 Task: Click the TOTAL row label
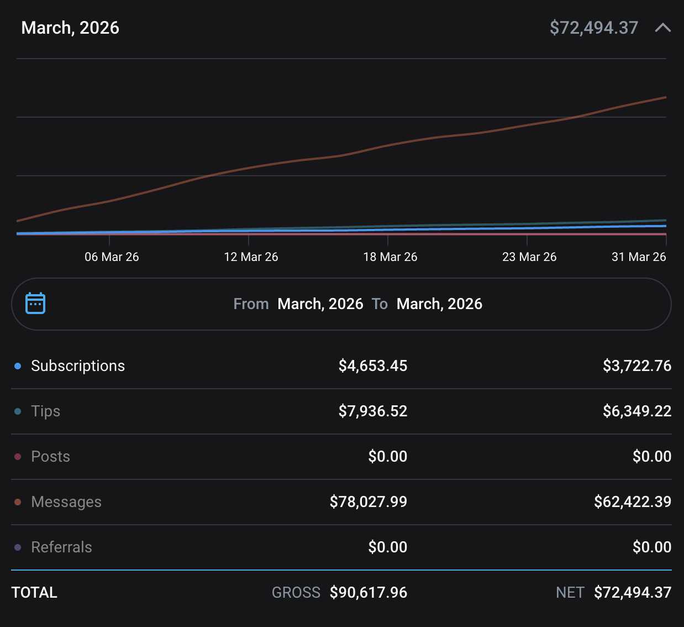34,593
